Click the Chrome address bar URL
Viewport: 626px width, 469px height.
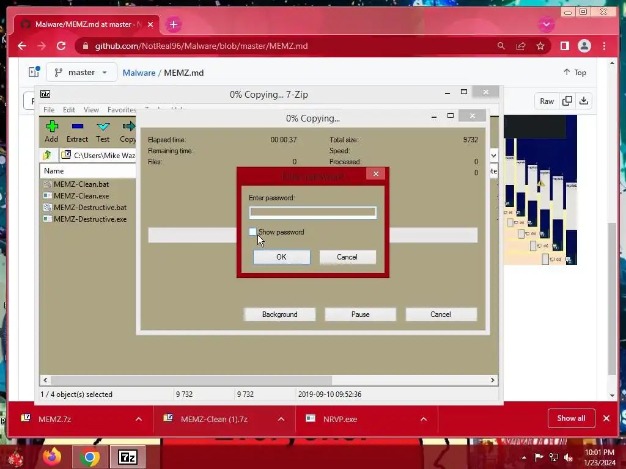[201, 46]
